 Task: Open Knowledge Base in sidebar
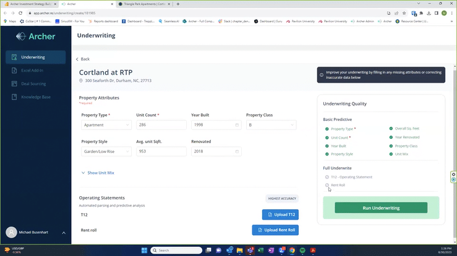pyautogui.click(x=35, y=97)
